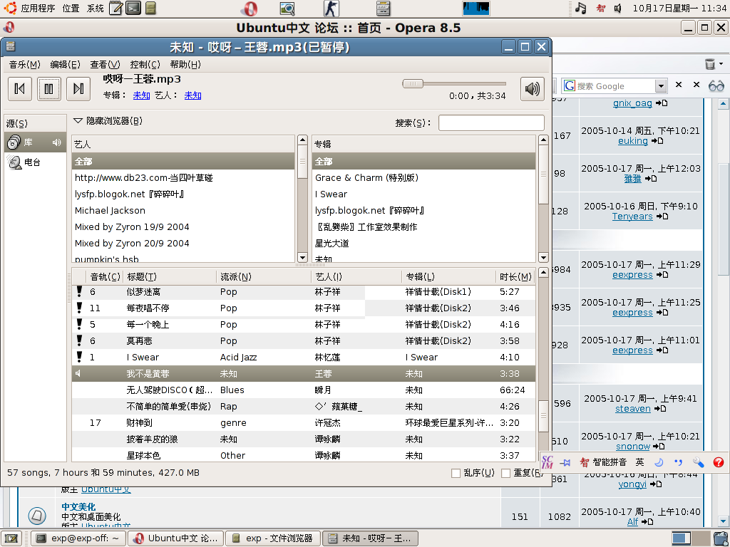The image size is (730, 547).
Task: Toggle SCIM punctuation icon
Action: (679, 462)
